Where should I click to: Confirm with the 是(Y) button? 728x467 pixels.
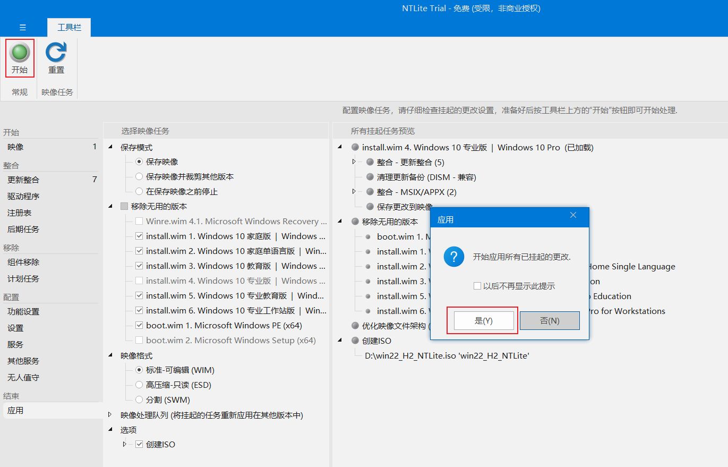click(483, 320)
